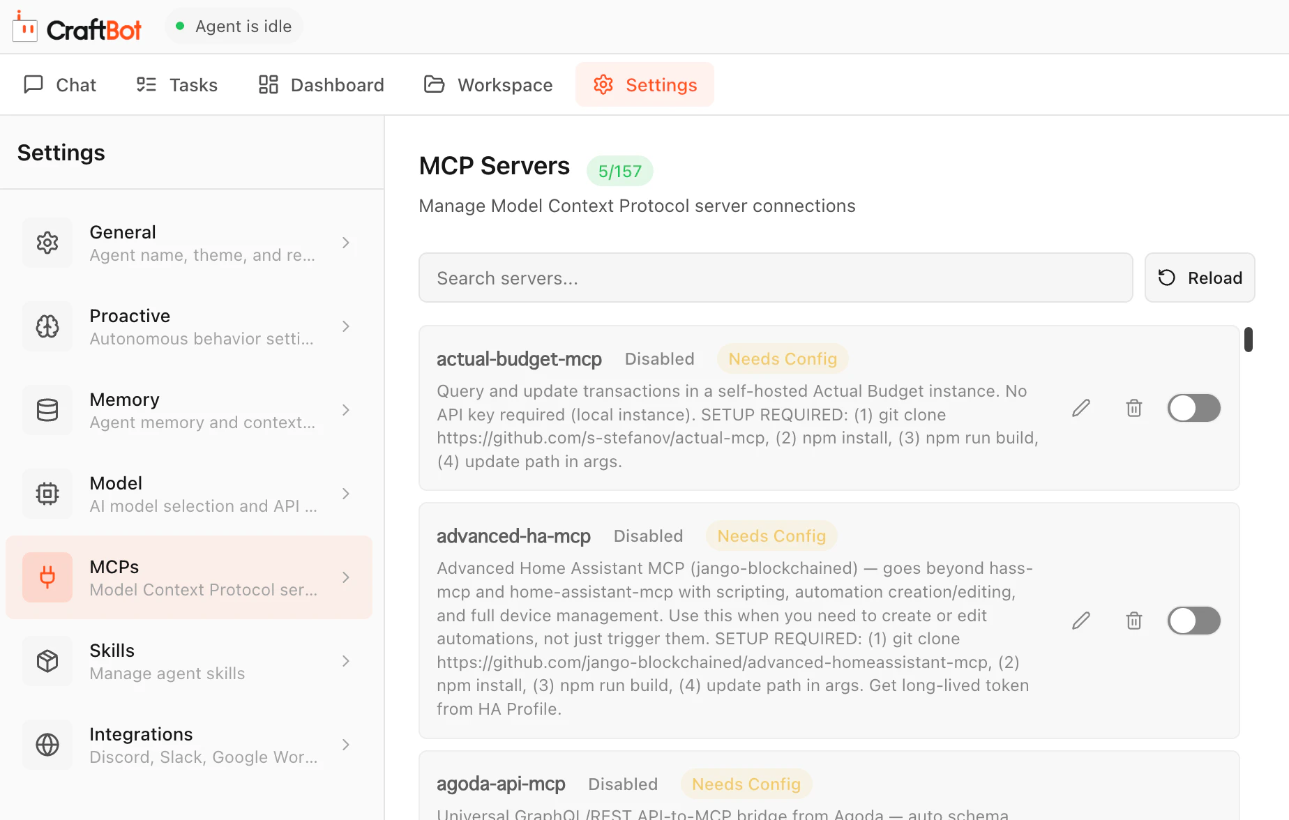Open the Chat tab

tap(60, 84)
